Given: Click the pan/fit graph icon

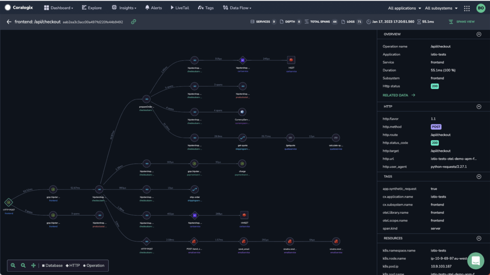Looking at the screenshot, I should coord(33,265).
